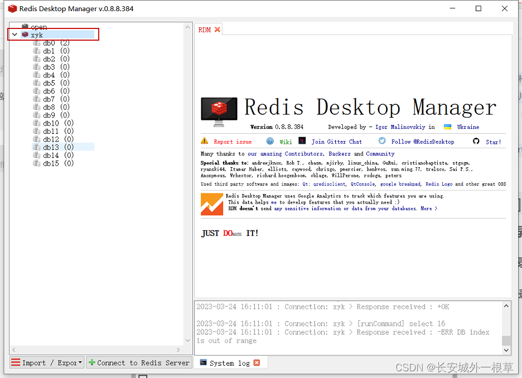Select the xyk connection server icon
The height and width of the screenshot is (378, 522).
[x=25, y=34]
